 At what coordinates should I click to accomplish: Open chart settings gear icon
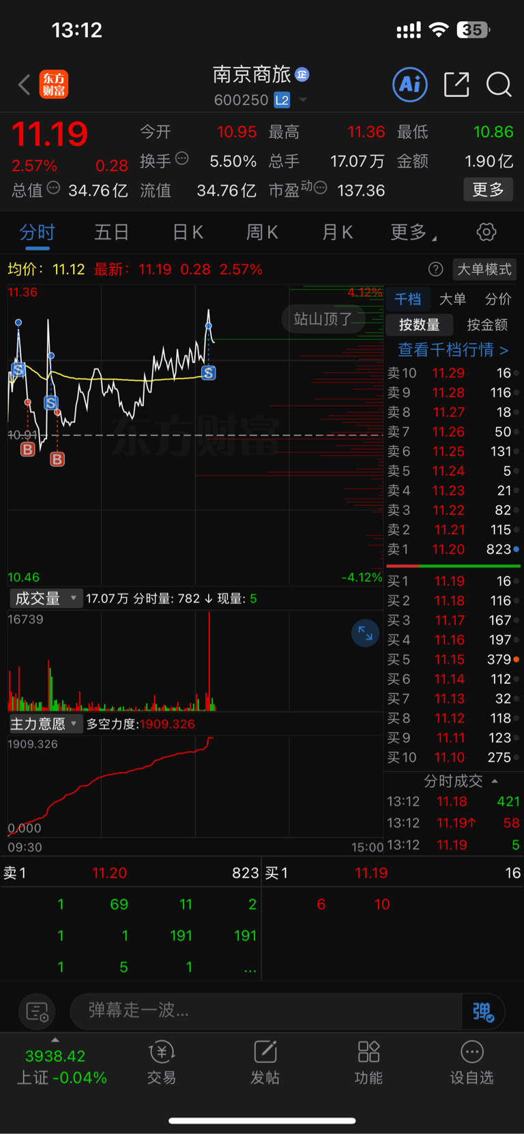486,232
